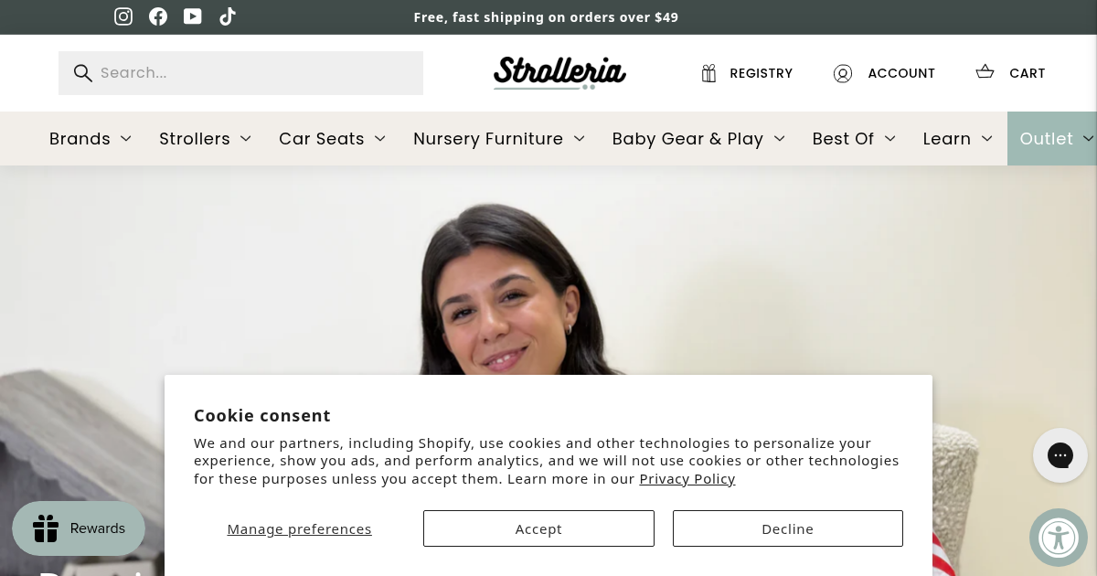Viewport: 1097px width, 576px height.
Task: Open Manage preferences for cookies
Action: point(299,528)
